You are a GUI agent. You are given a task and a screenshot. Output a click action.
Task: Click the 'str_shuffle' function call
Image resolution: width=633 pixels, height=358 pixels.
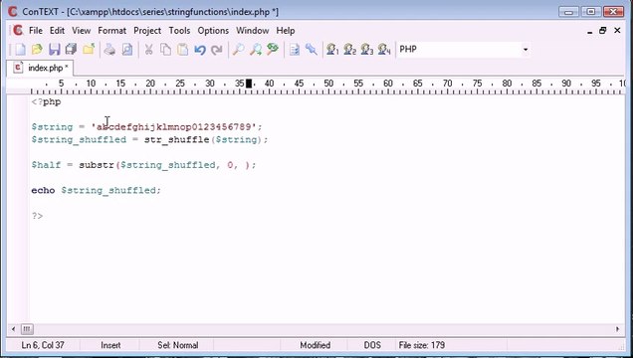tap(176, 139)
